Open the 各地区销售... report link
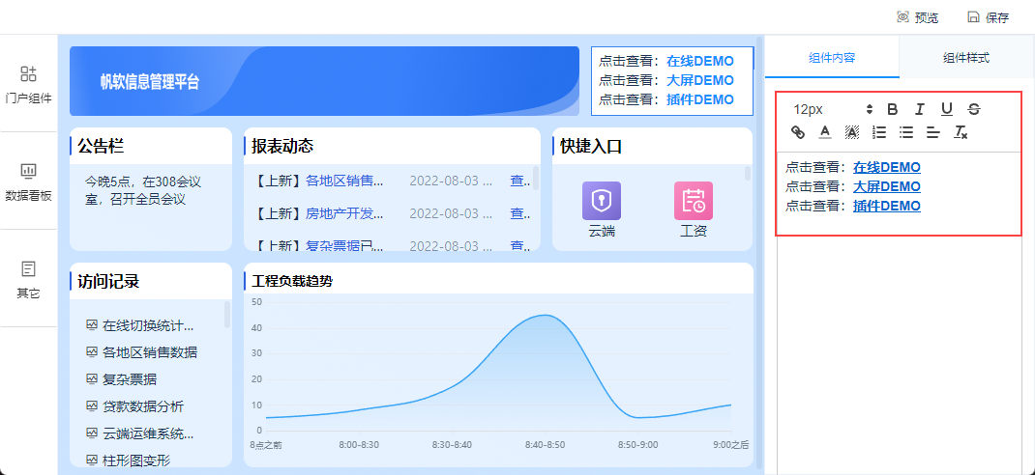Viewport: 1035px width, 475px height. (x=344, y=181)
